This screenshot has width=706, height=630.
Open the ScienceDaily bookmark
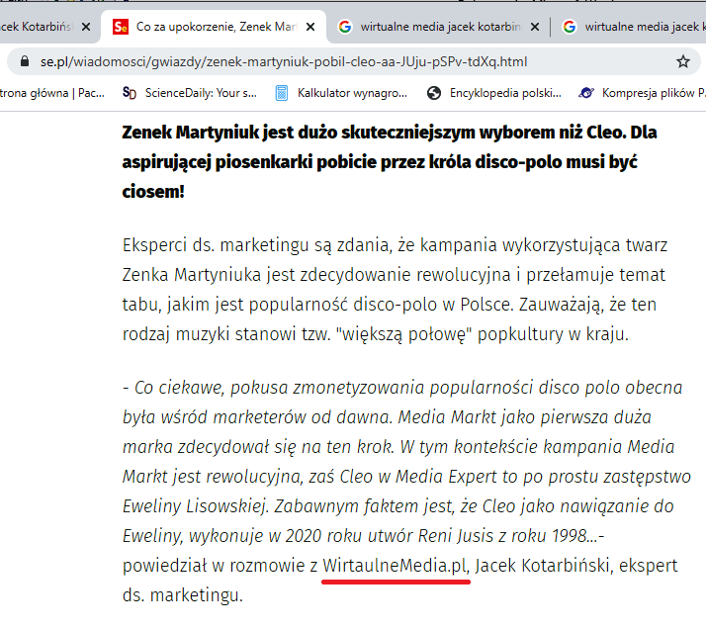[x=190, y=93]
